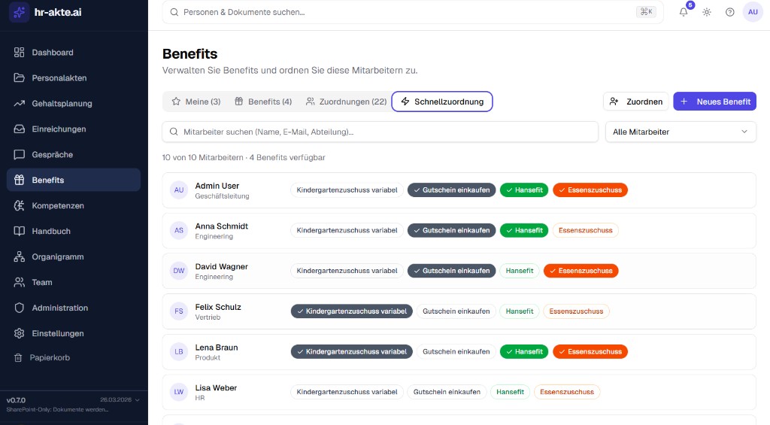Go to Gehaltsplanung in sidebar

(x=62, y=103)
